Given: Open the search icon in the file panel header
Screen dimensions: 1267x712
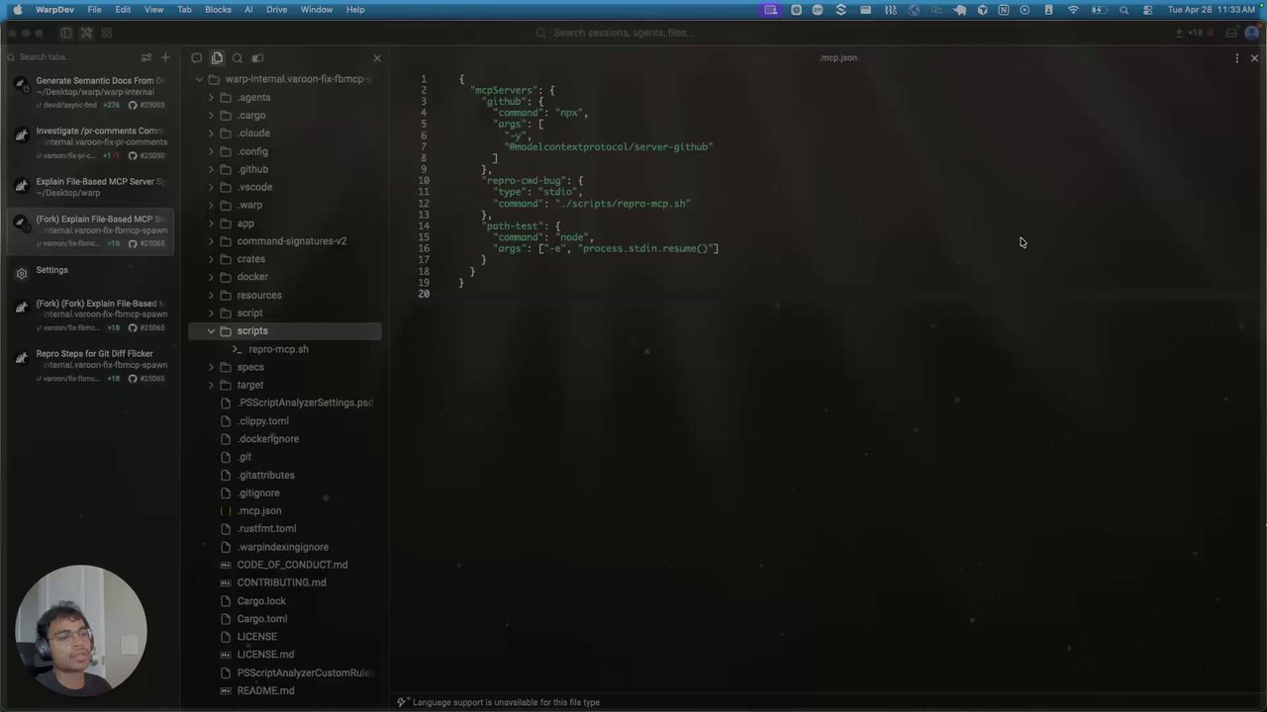Looking at the screenshot, I should pos(238,58).
